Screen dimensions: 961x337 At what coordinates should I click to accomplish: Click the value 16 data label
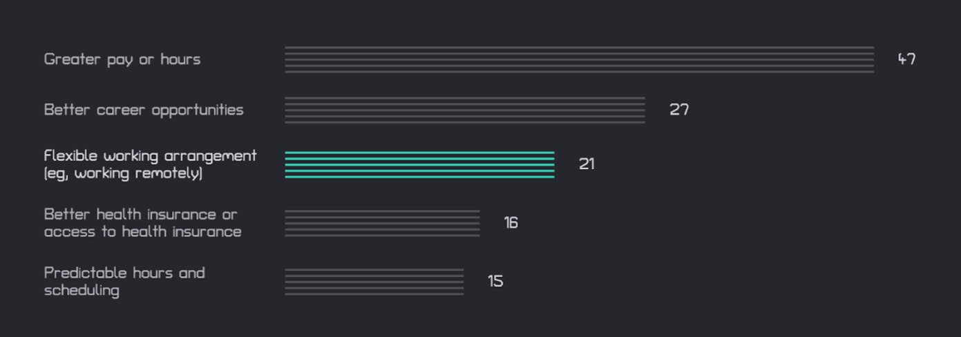click(511, 223)
